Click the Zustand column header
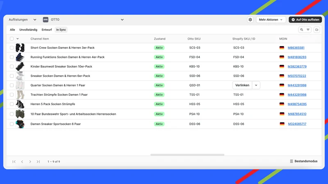Viewport: 328px width, 184px height. coord(159,39)
